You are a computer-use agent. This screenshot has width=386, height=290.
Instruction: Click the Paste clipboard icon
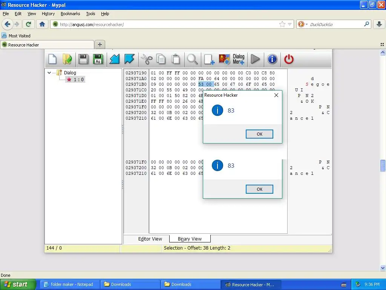click(x=176, y=59)
